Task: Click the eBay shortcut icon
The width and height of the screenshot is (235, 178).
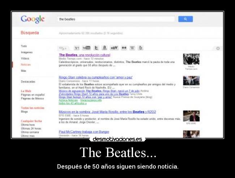Action: tap(114, 48)
